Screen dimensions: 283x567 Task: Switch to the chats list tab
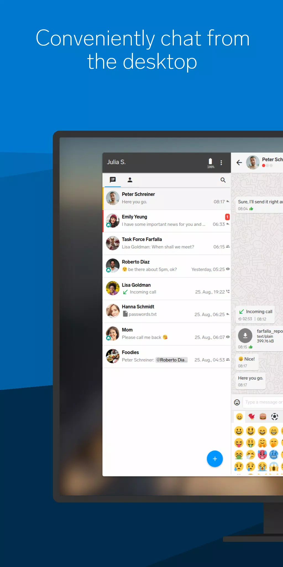(113, 180)
